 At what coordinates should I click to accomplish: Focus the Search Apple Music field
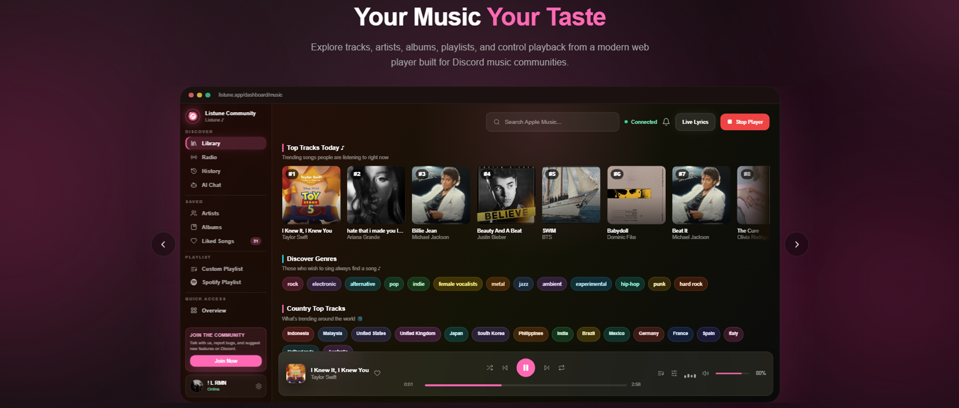pos(552,122)
